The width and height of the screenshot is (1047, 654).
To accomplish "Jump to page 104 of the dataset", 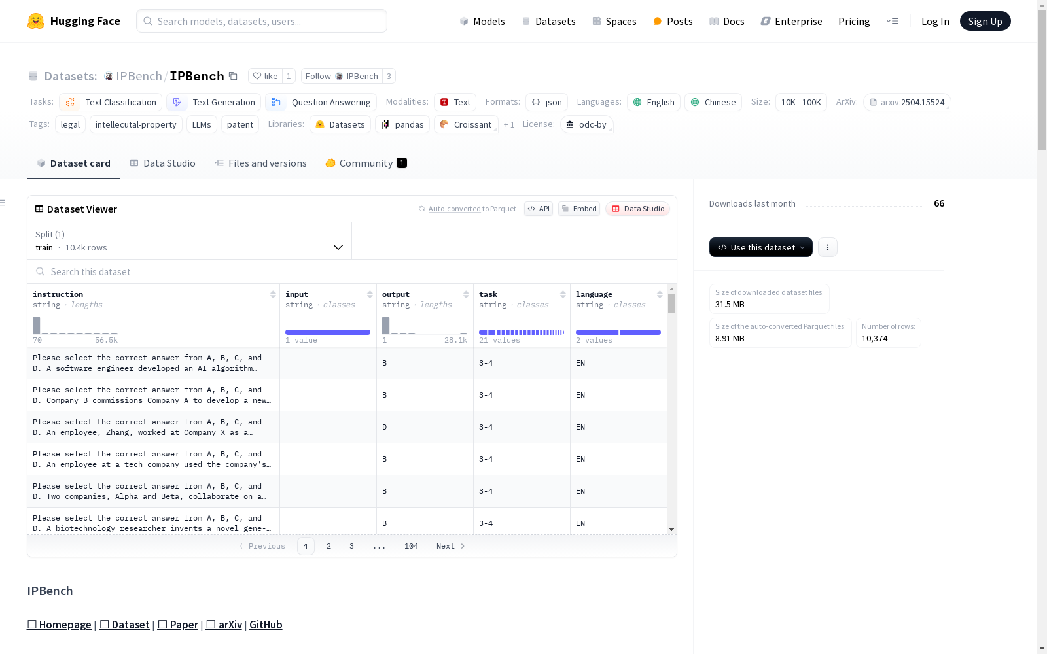I will pyautogui.click(x=411, y=546).
